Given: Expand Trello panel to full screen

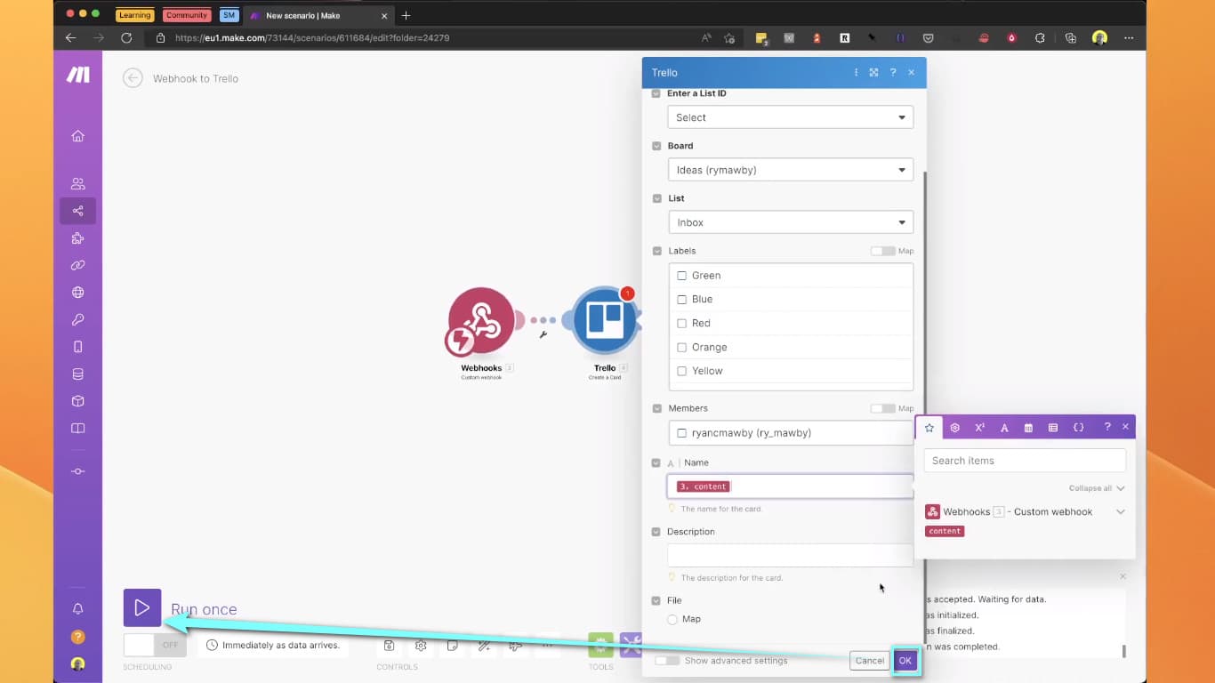Looking at the screenshot, I should click(874, 73).
